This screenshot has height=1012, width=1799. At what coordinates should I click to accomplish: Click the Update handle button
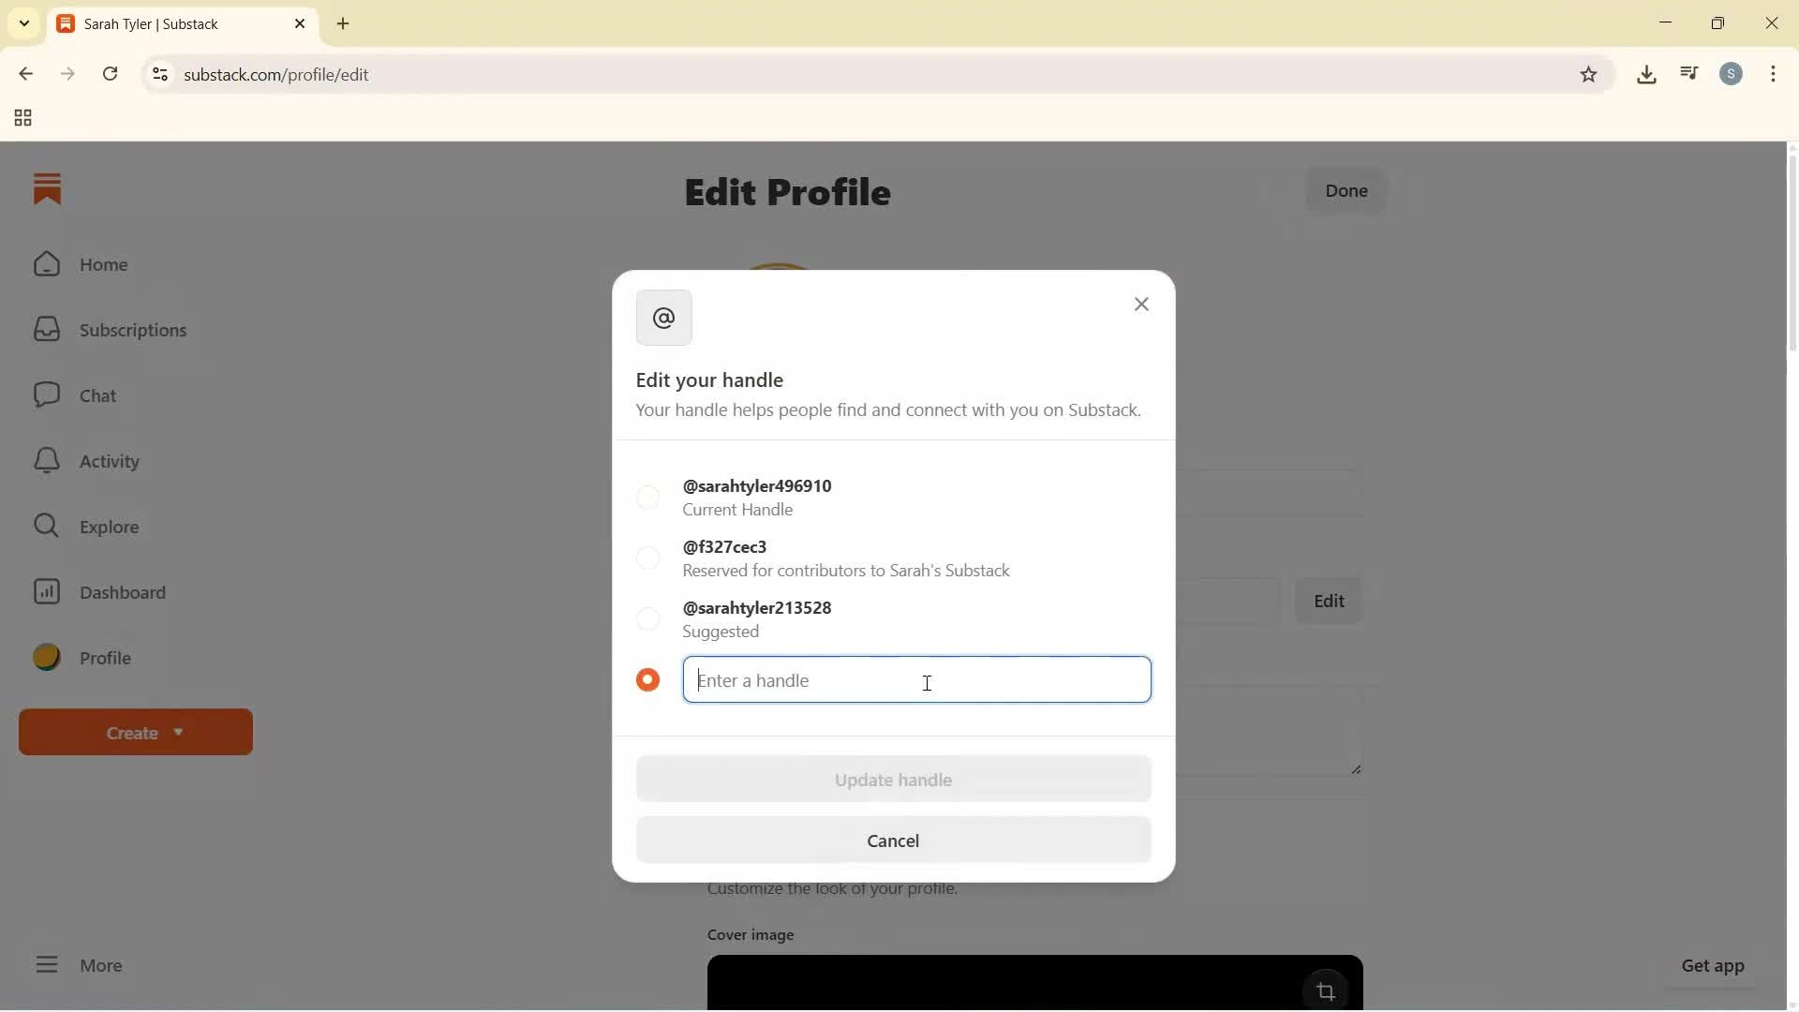[892, 780]
